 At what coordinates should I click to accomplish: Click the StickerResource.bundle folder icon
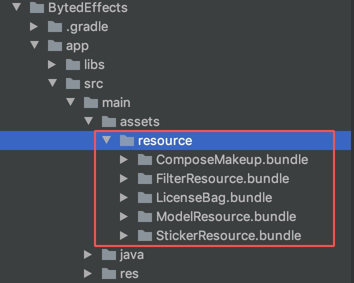[x=144, y=235]
